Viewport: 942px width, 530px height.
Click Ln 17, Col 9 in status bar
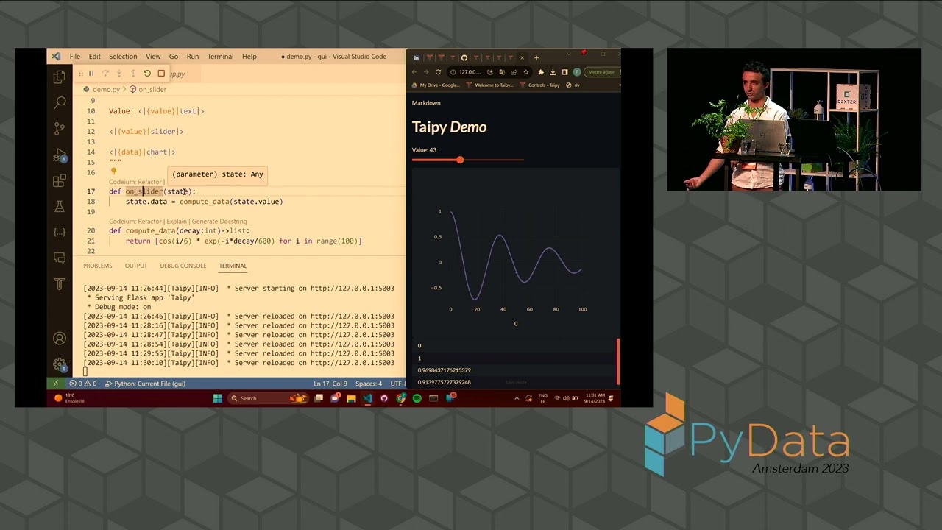(x=330, y=384)
